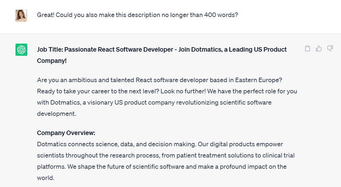Click the word 'development.' ending intro paragraph
This screenshot has width=341, height=187.
coord(57,114)
